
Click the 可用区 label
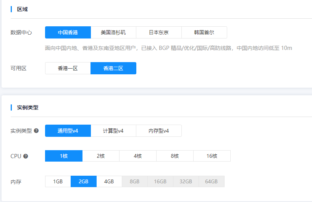click(18, 68)
